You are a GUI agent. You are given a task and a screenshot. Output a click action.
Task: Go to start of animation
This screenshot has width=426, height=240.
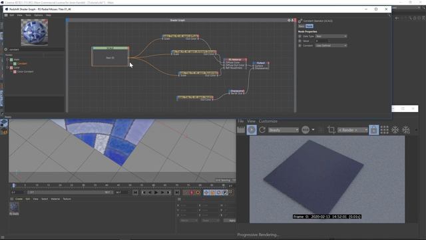click(x=135, y=193)
